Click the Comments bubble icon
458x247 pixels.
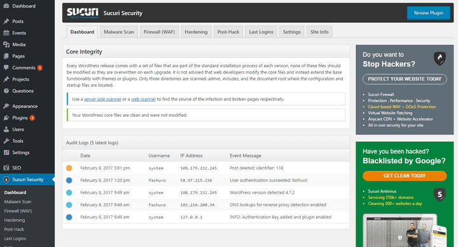6,68
